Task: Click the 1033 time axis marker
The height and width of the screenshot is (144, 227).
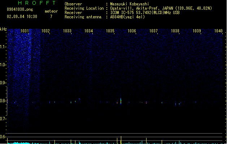Action: (x=67, y=31)
